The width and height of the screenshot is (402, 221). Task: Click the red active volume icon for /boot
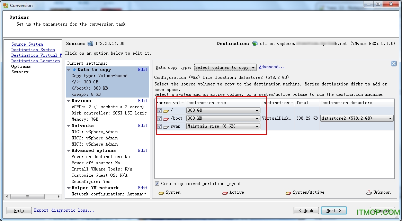[x=166, y=119]
